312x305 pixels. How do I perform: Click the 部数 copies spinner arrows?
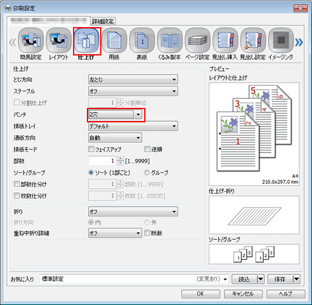point(120,161)
